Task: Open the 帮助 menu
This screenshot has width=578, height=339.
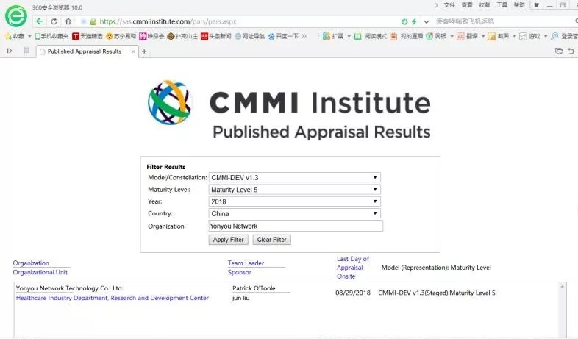Action: click(519, 5)
